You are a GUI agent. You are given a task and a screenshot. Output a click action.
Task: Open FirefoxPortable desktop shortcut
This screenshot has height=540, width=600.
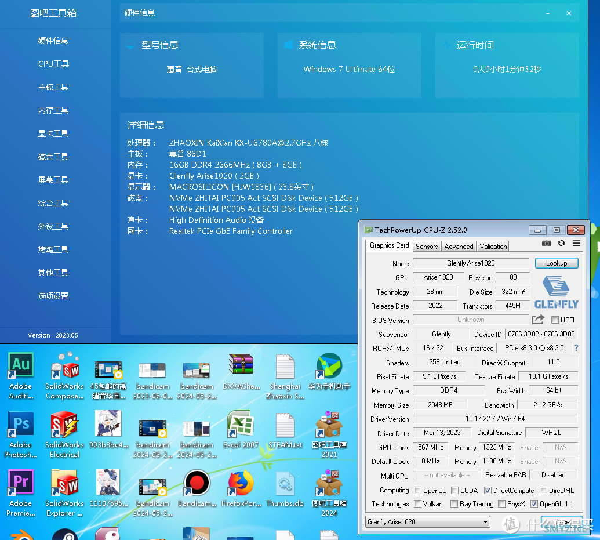(241, 488)
